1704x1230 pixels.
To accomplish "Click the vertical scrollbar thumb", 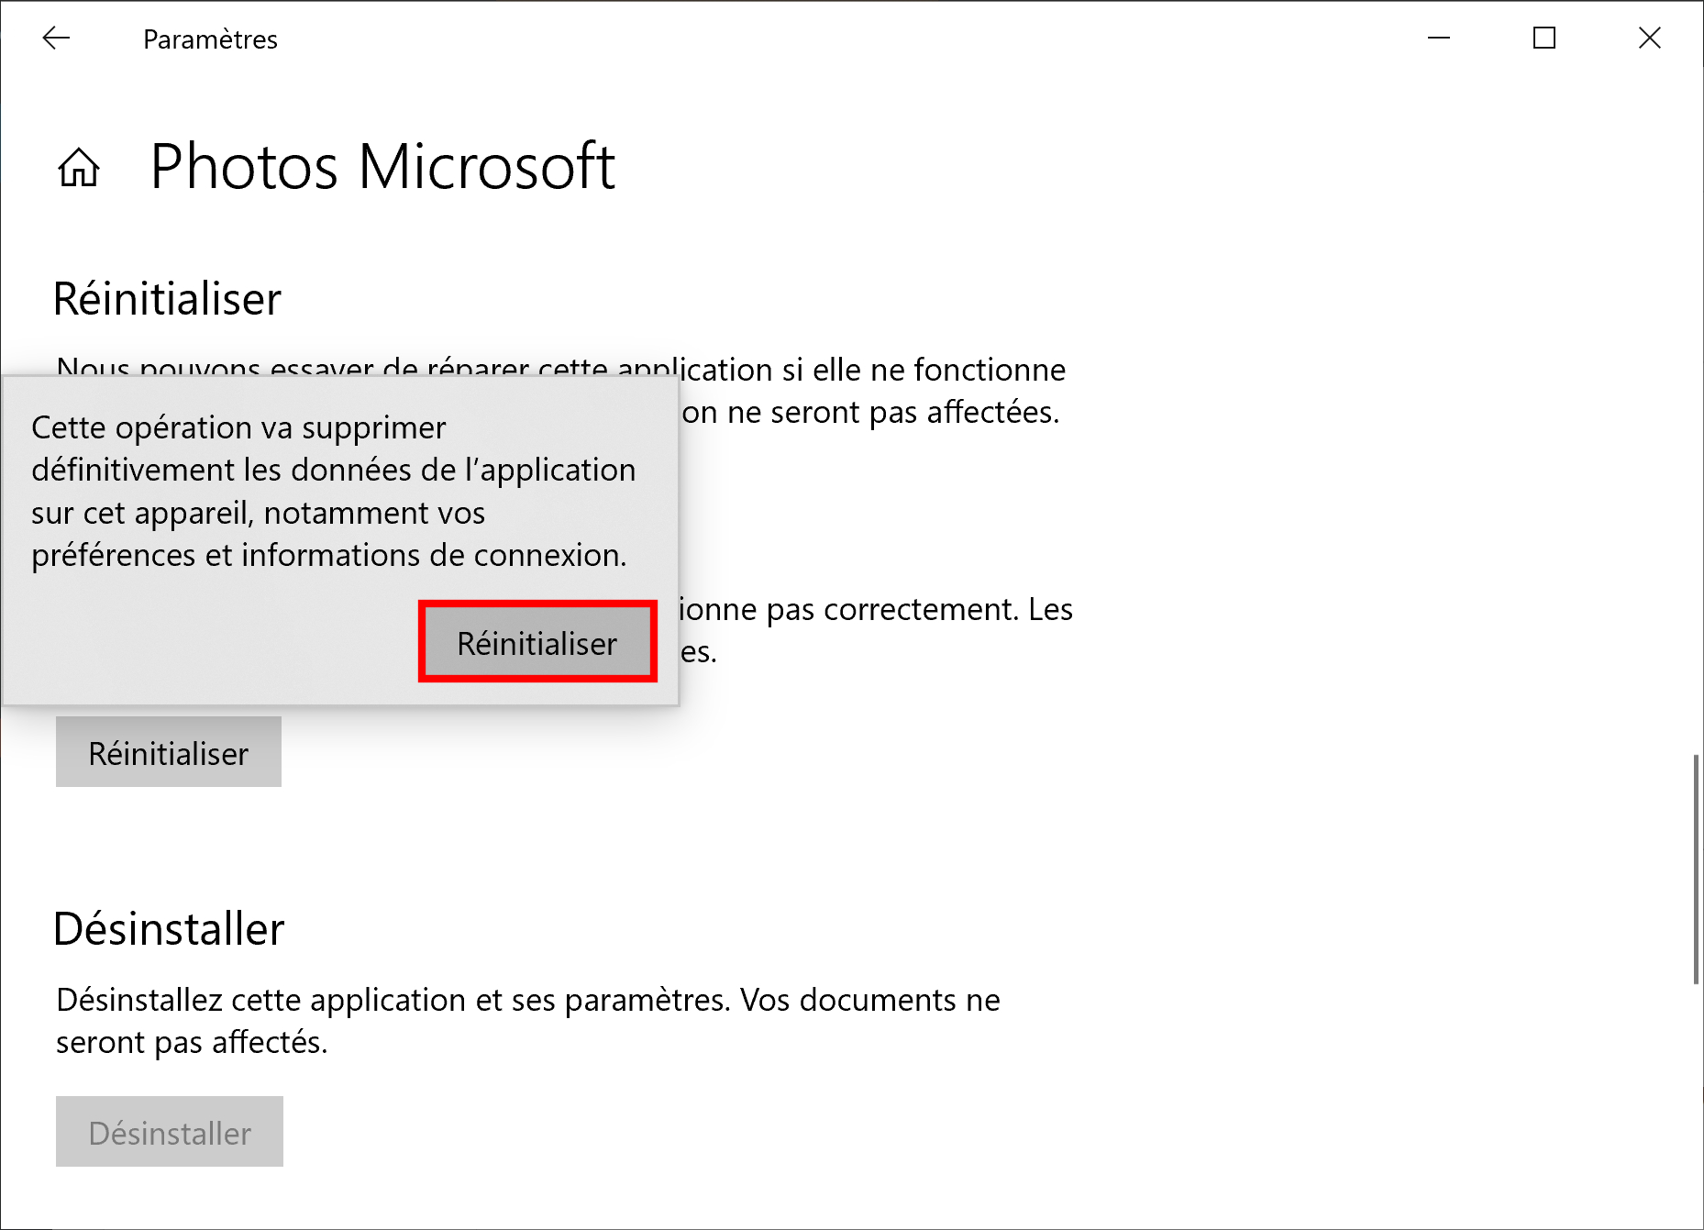I will tap(1697, 869).
